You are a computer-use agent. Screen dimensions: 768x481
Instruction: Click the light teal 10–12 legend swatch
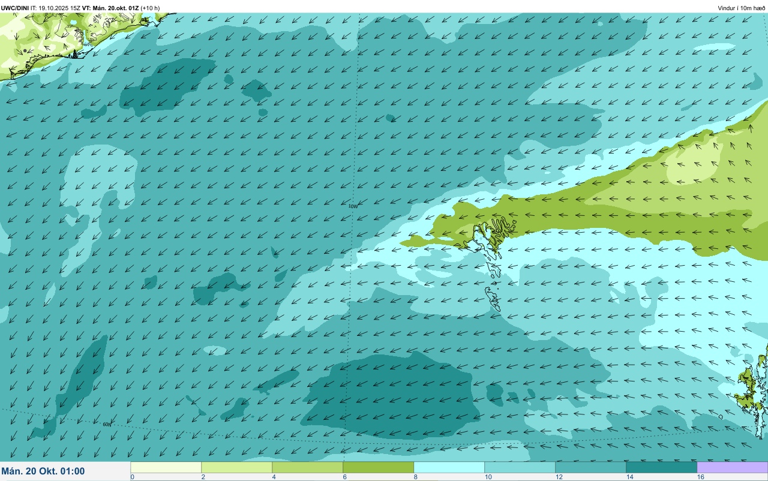[520, 467]
